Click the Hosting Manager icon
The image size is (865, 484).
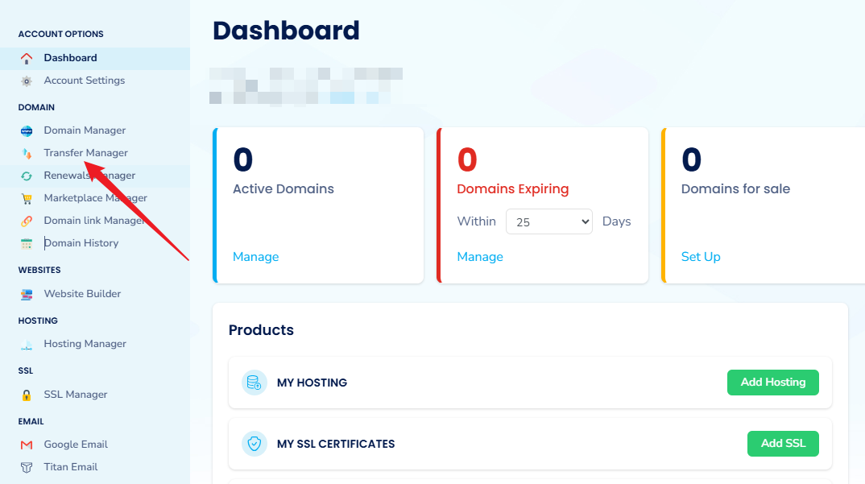click(x=27, y=344)
